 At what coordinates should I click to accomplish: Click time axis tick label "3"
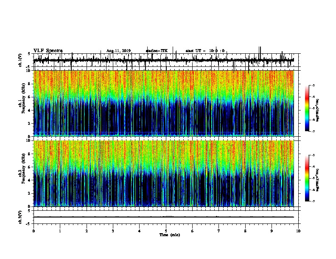coord(113,231)
